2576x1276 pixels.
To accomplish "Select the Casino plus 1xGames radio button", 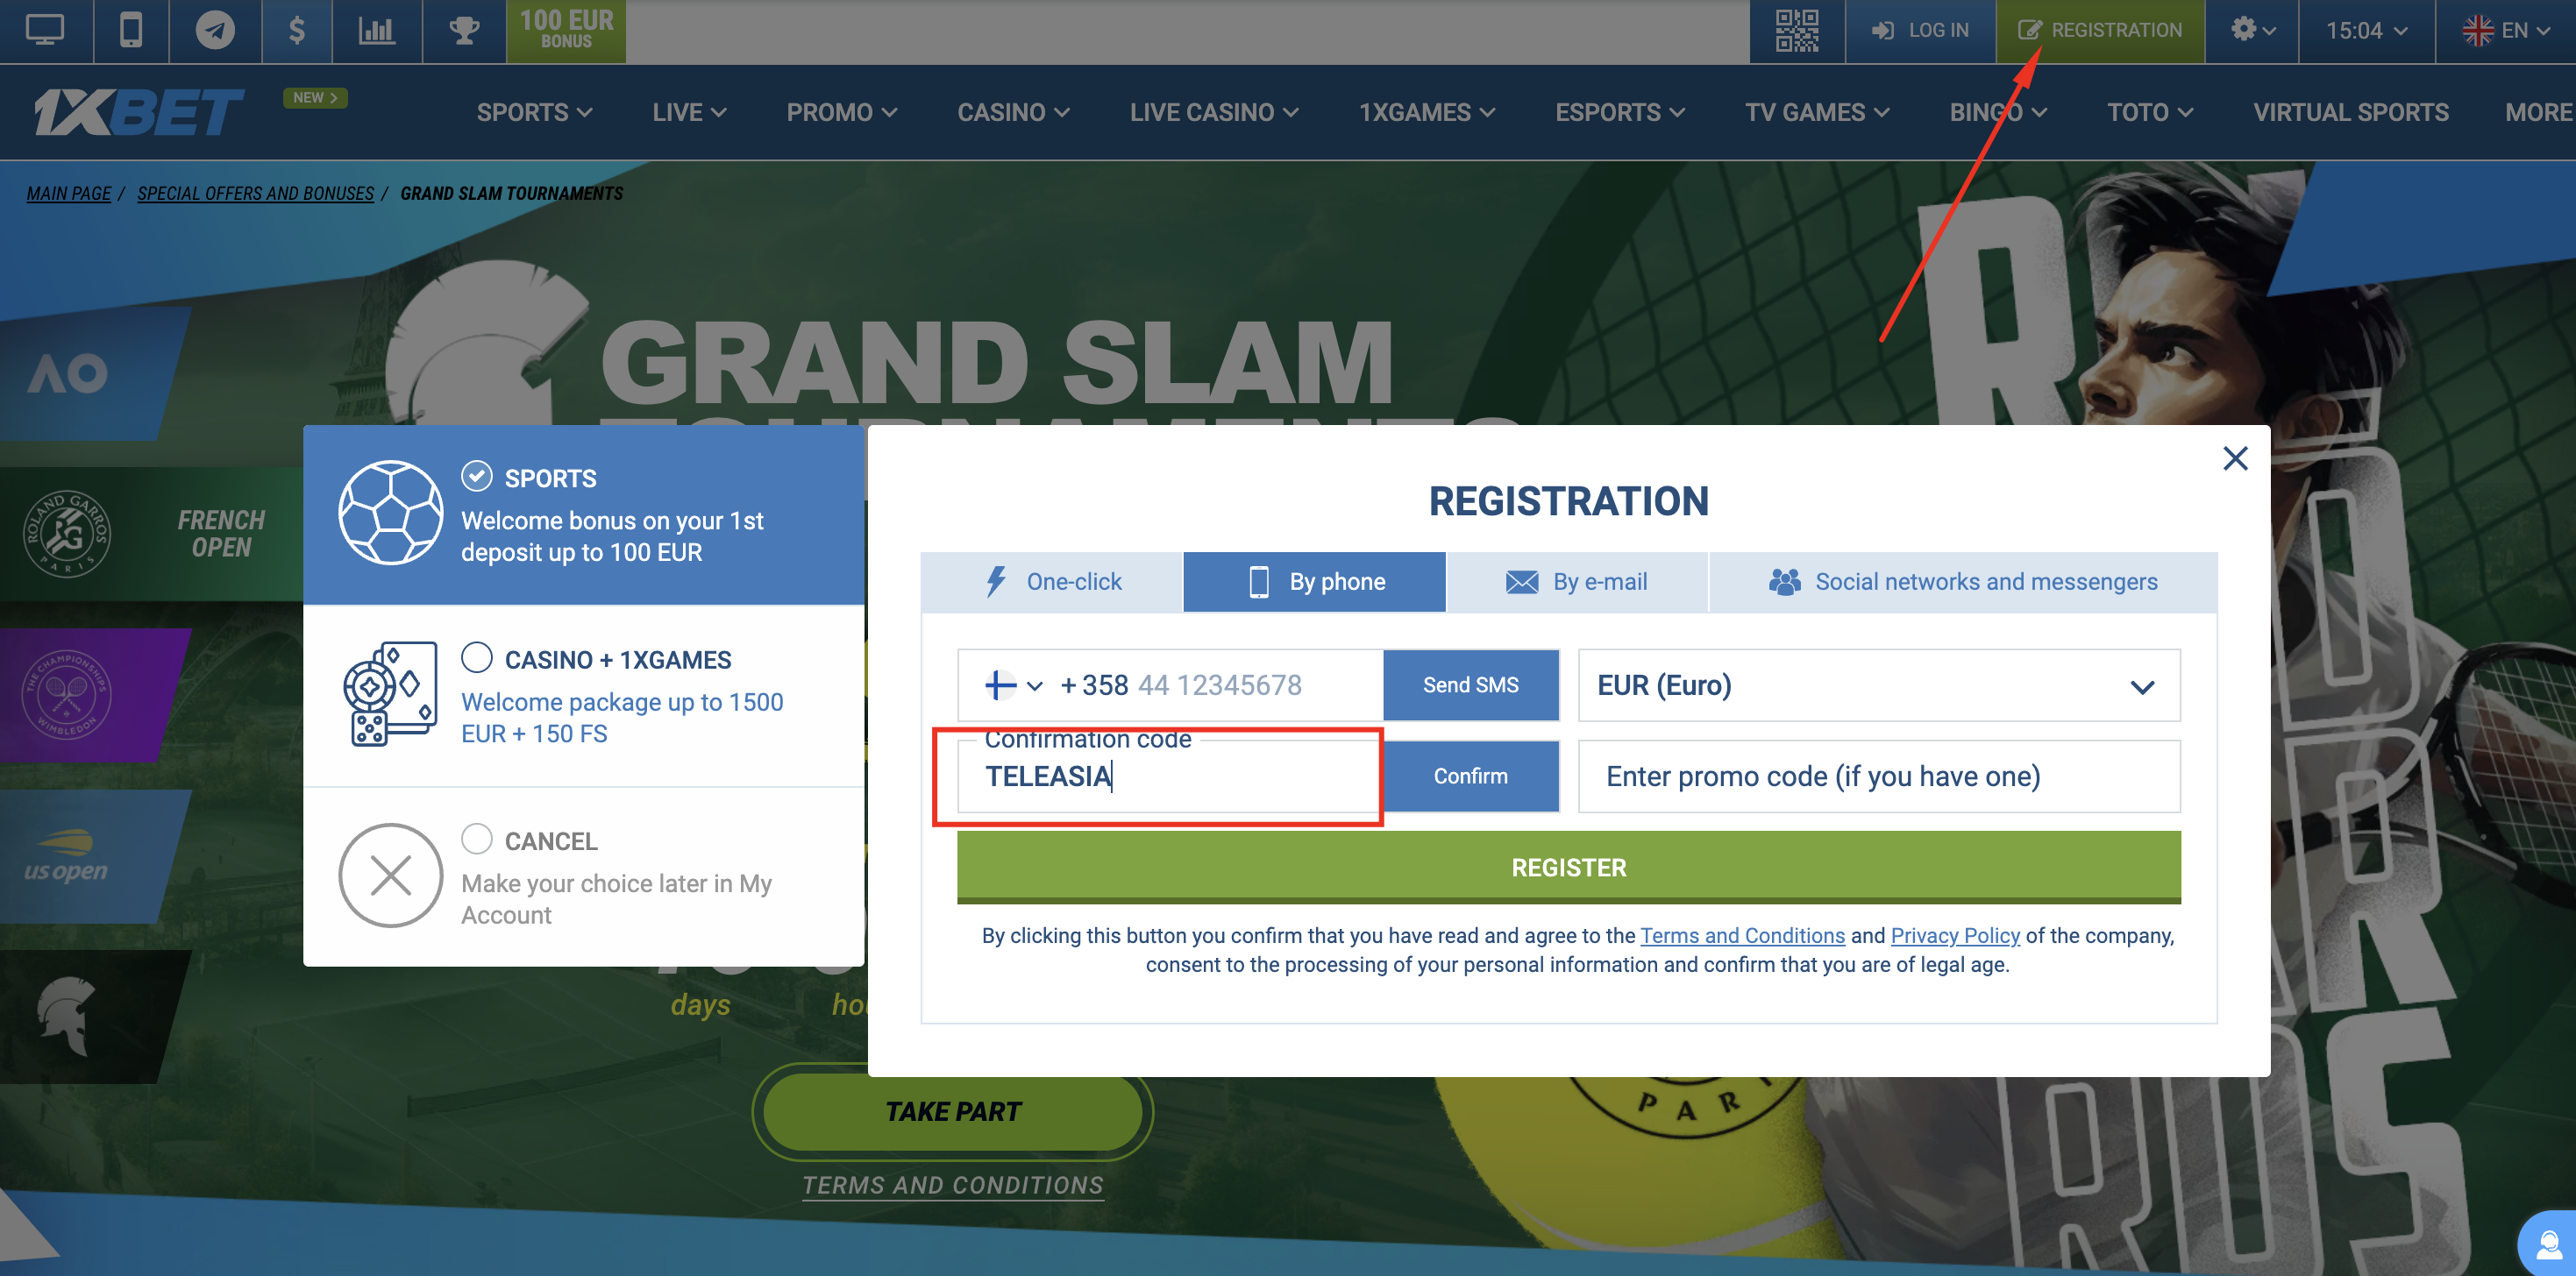I will point(476,657).
